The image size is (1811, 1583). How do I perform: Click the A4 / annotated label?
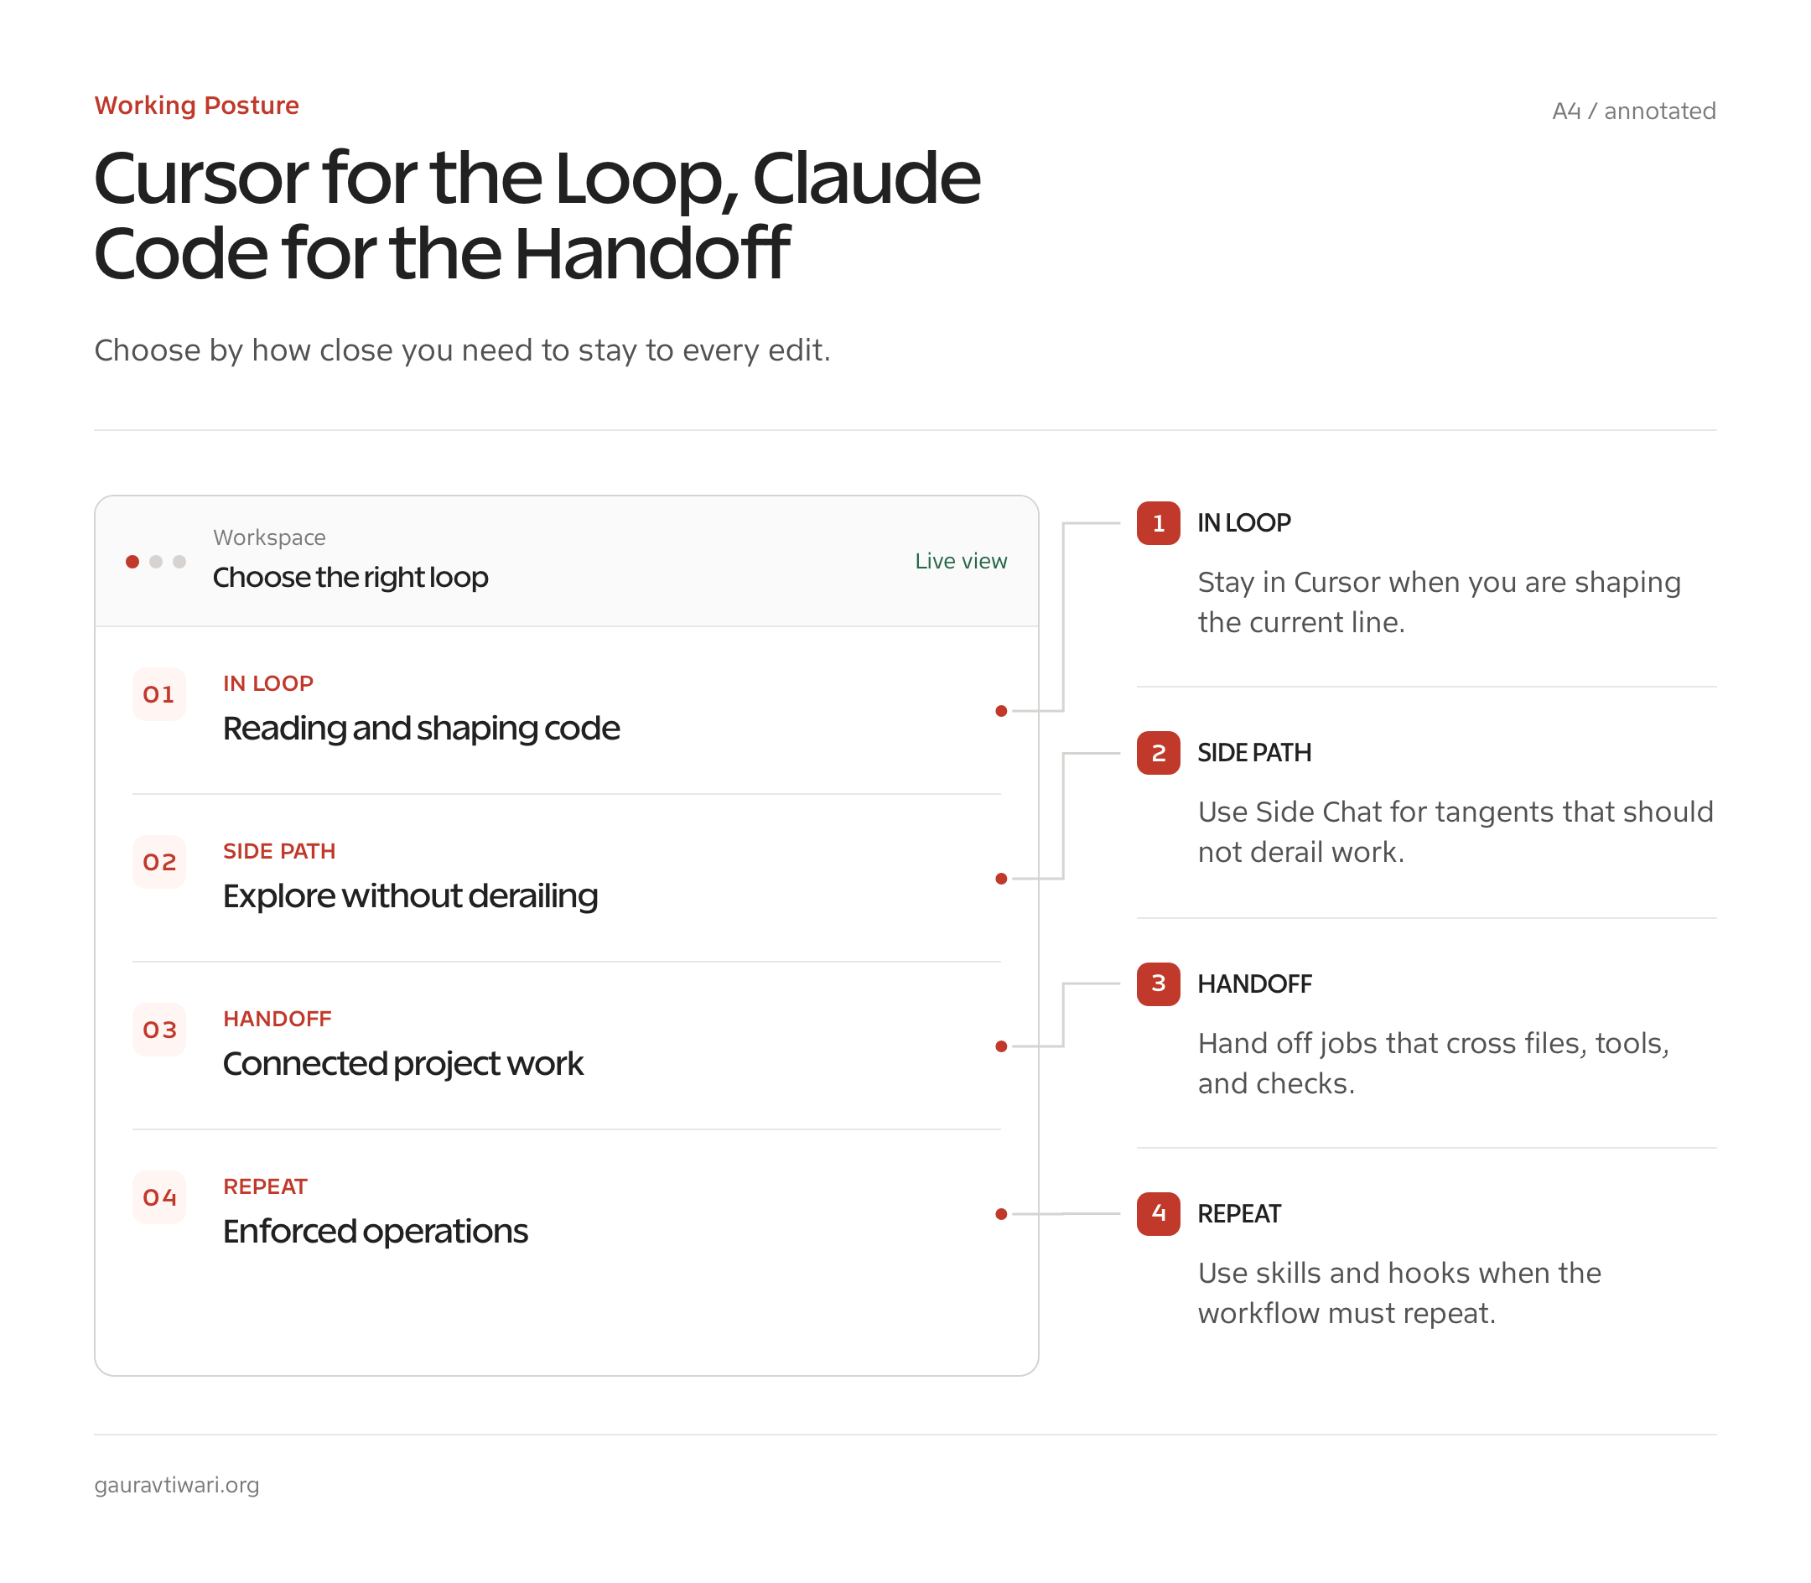(1633, 112)
